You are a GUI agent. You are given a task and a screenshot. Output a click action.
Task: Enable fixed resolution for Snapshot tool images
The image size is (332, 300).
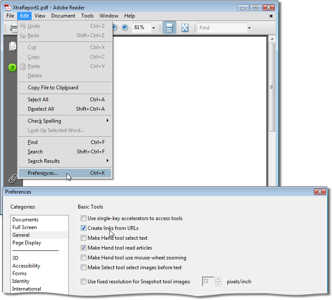83,281
